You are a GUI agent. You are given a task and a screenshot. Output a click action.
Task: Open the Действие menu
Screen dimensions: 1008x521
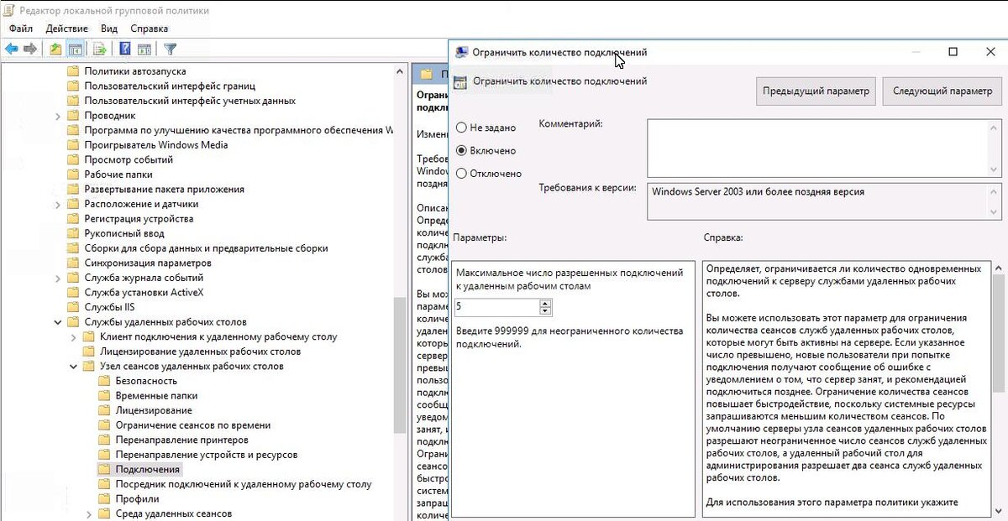coord(66,29)
